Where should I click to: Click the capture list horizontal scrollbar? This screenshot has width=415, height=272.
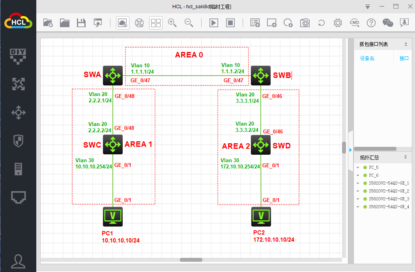click(x=375, y=149)
